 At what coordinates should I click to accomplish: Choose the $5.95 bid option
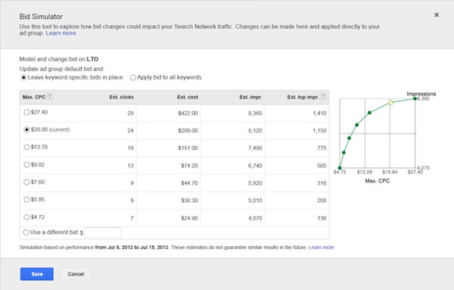26,199
